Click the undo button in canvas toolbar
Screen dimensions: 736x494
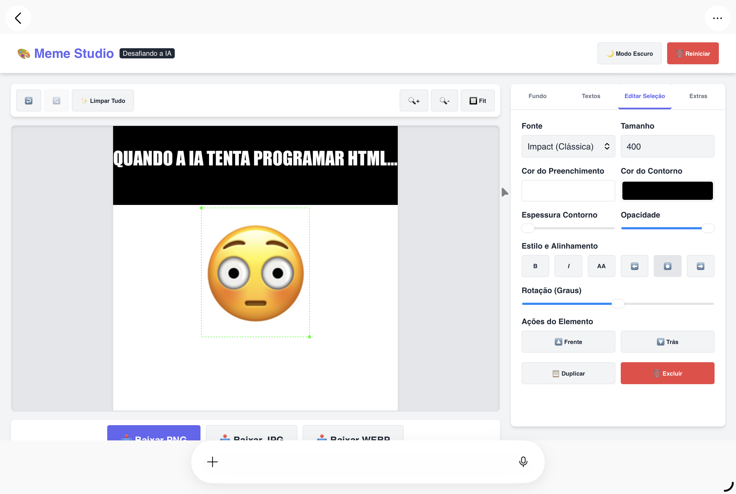point(29,100)
